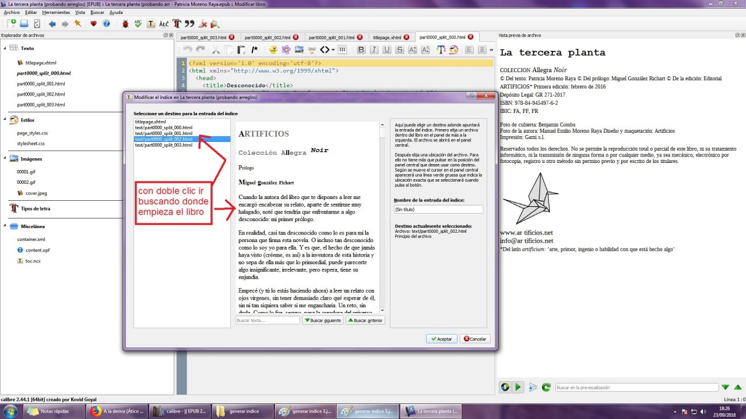Open the tag <> dropdown arrow

click(333, 50)
